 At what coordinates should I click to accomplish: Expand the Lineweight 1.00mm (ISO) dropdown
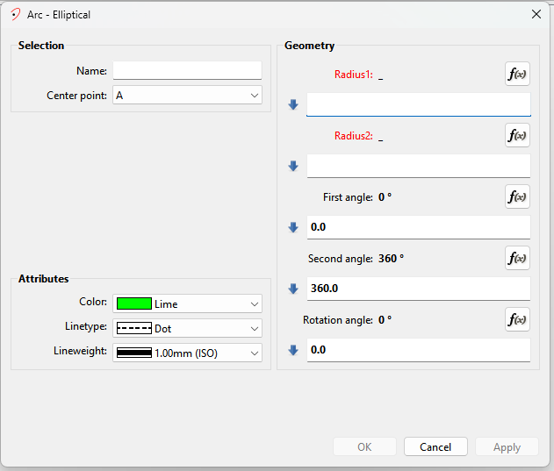coord(254,353)
